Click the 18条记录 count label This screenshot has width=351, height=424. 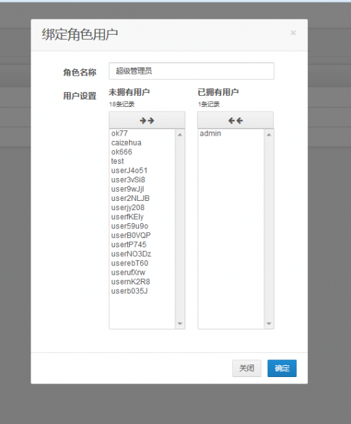(x=122, y=104)
